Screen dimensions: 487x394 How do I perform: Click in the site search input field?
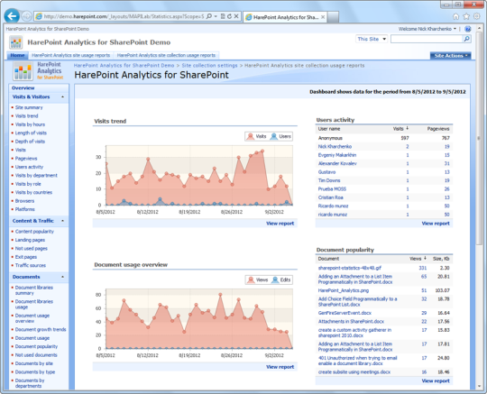[427, 39]
